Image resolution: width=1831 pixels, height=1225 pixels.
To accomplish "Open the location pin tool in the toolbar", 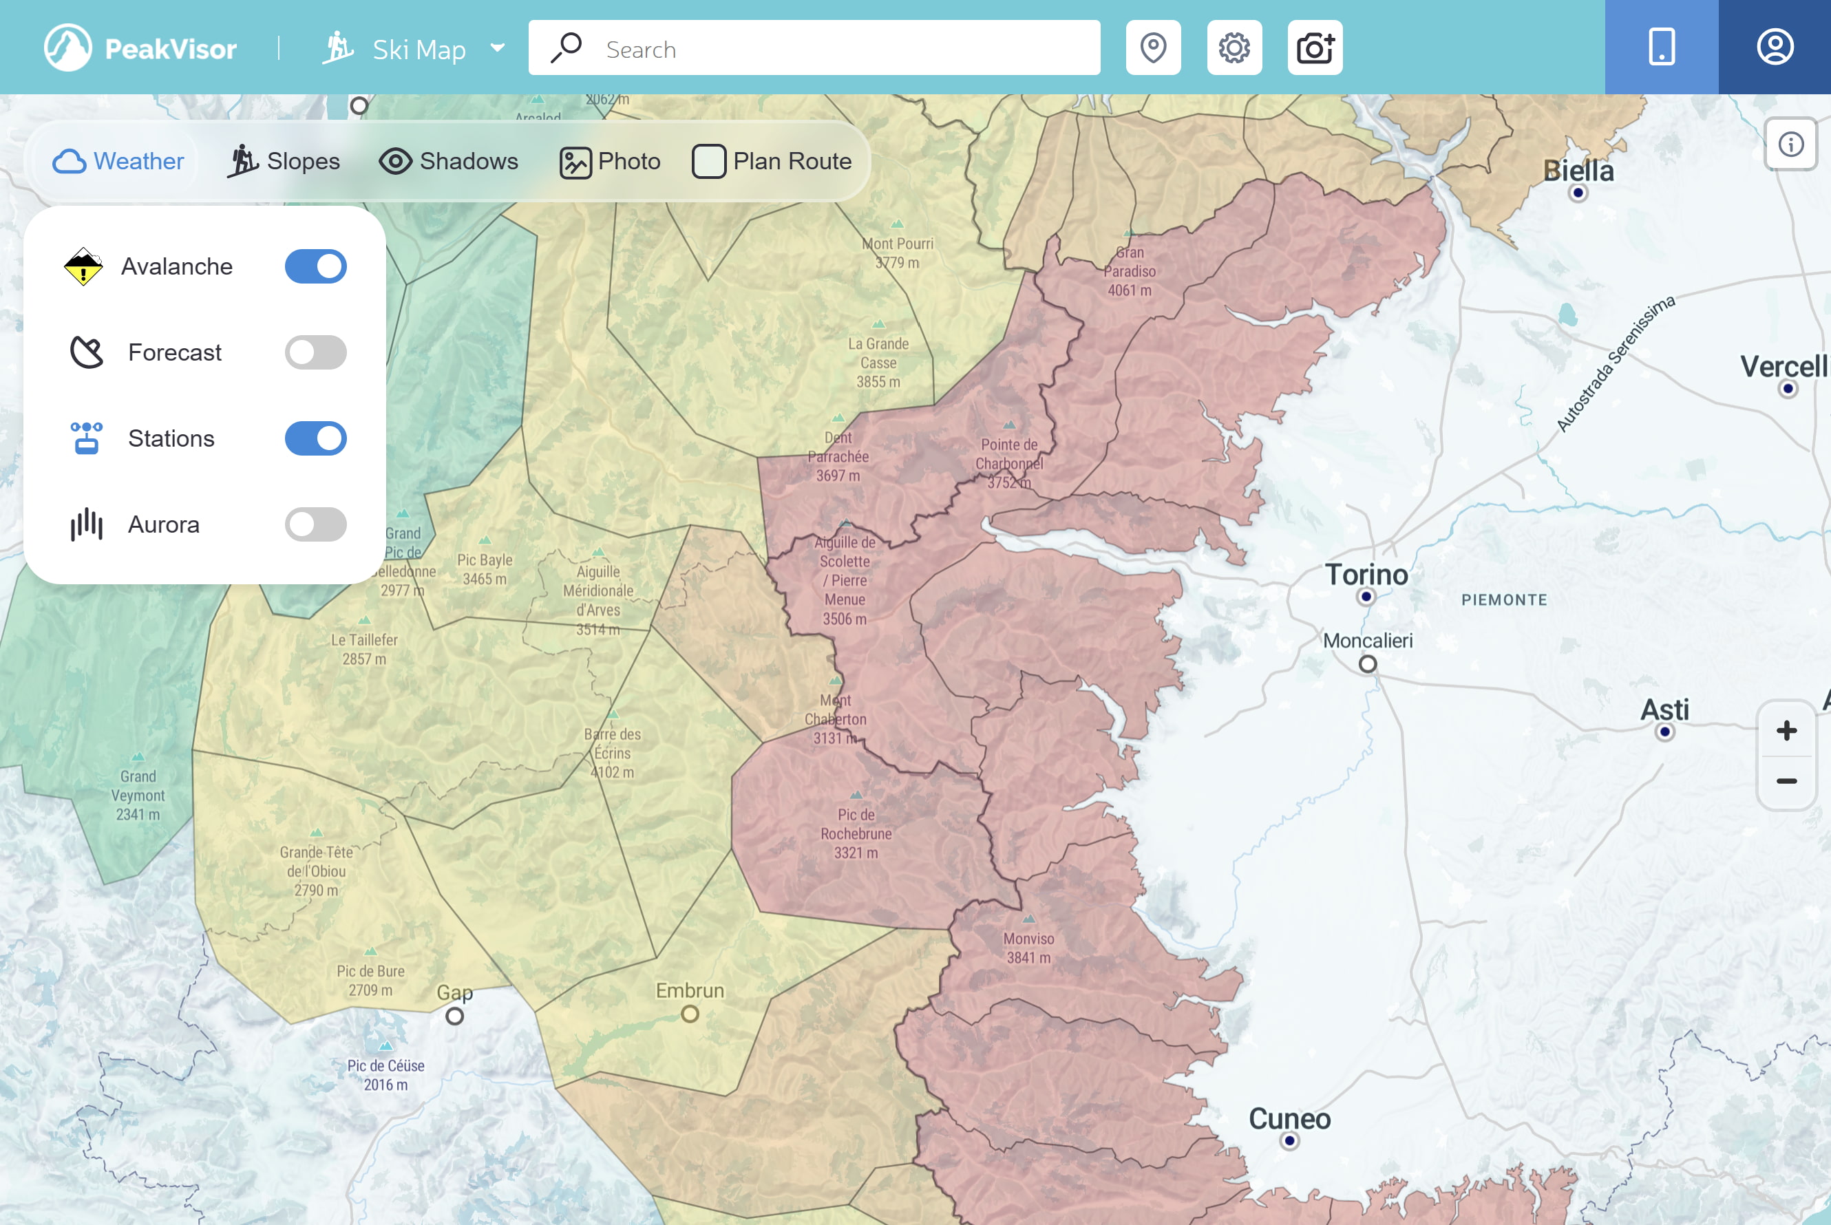I will coord(1154,47).
